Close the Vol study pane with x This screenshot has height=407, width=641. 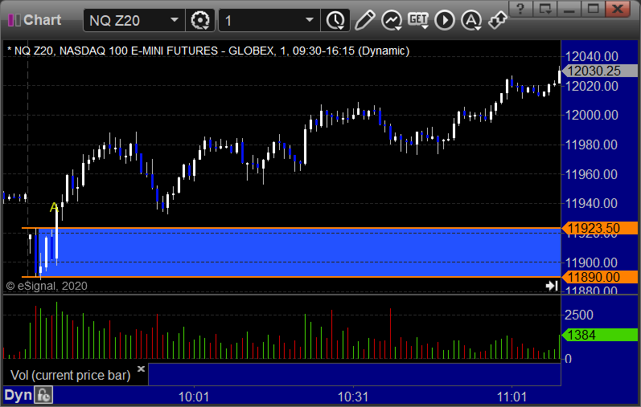coord(141,369)
